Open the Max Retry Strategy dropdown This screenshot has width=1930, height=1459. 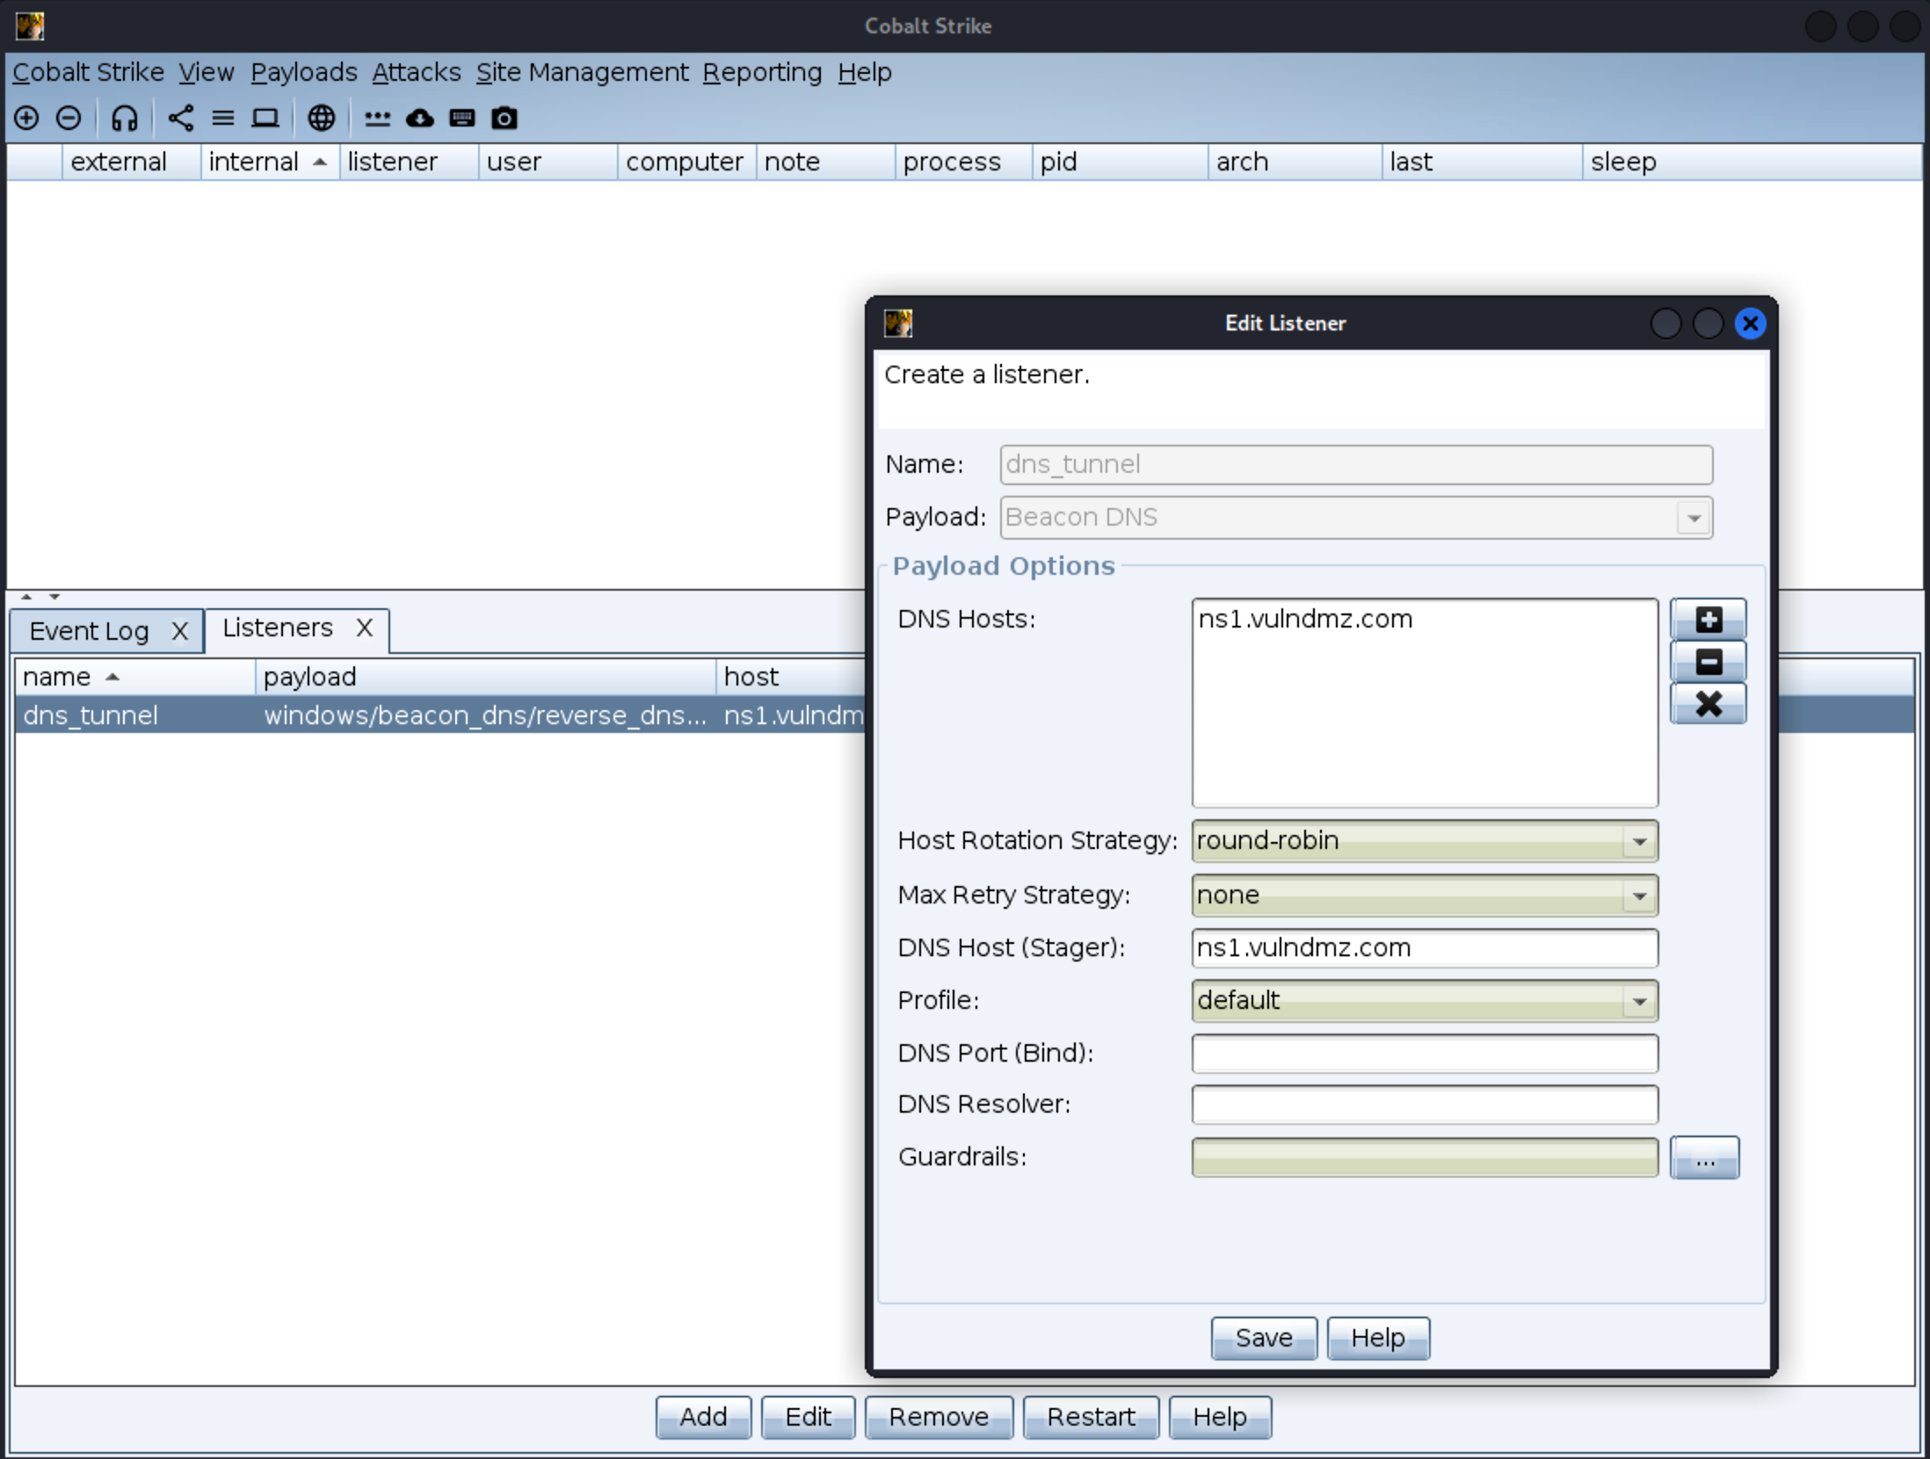pos(1639,896)
